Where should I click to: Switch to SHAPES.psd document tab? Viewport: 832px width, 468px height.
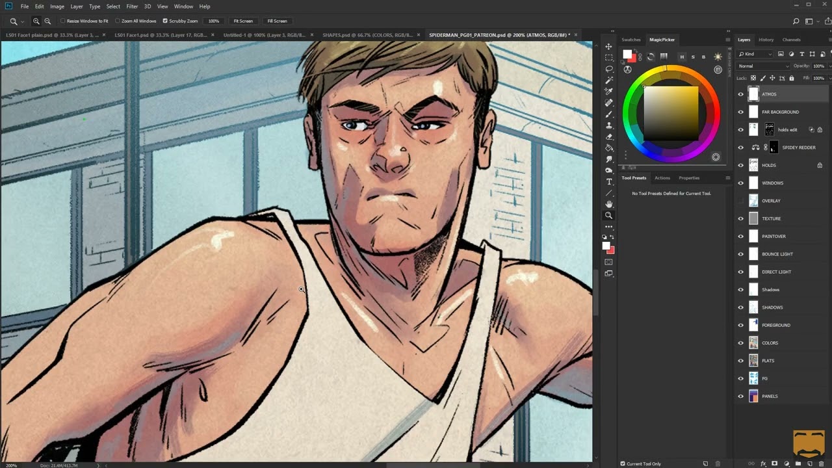coord(368,34)
